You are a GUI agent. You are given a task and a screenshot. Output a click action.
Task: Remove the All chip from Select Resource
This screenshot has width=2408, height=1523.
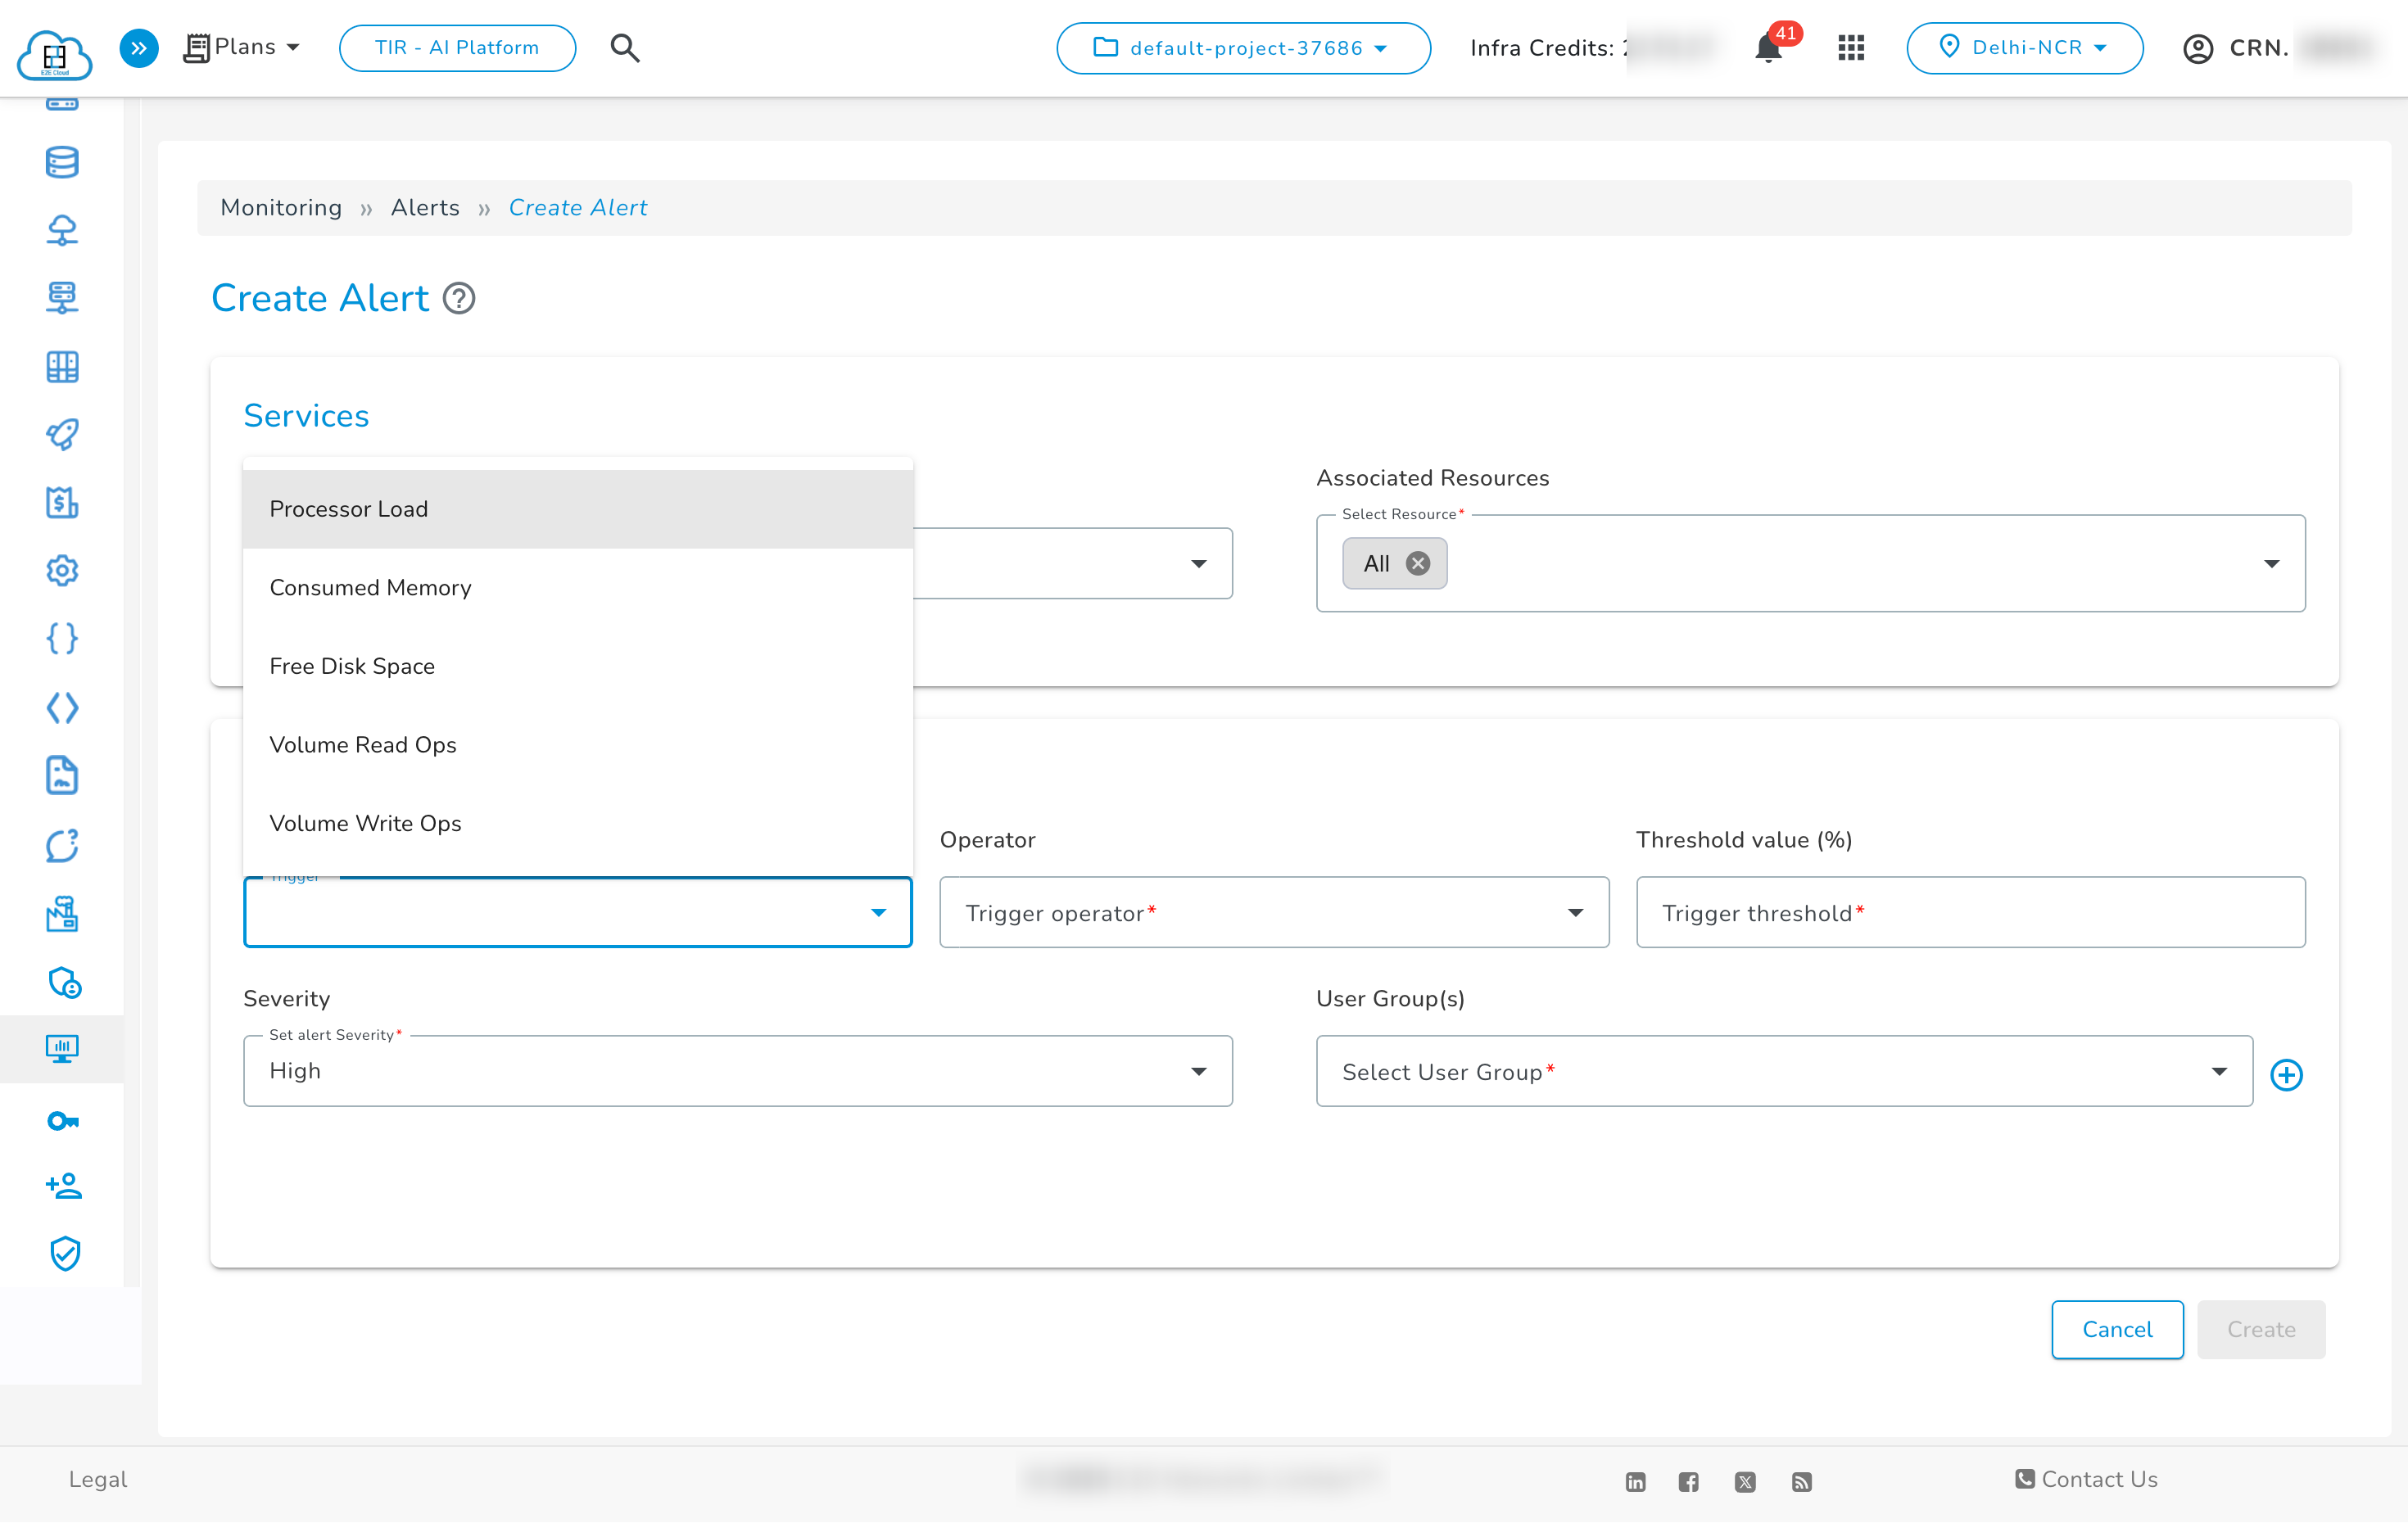coord(1417,563)
